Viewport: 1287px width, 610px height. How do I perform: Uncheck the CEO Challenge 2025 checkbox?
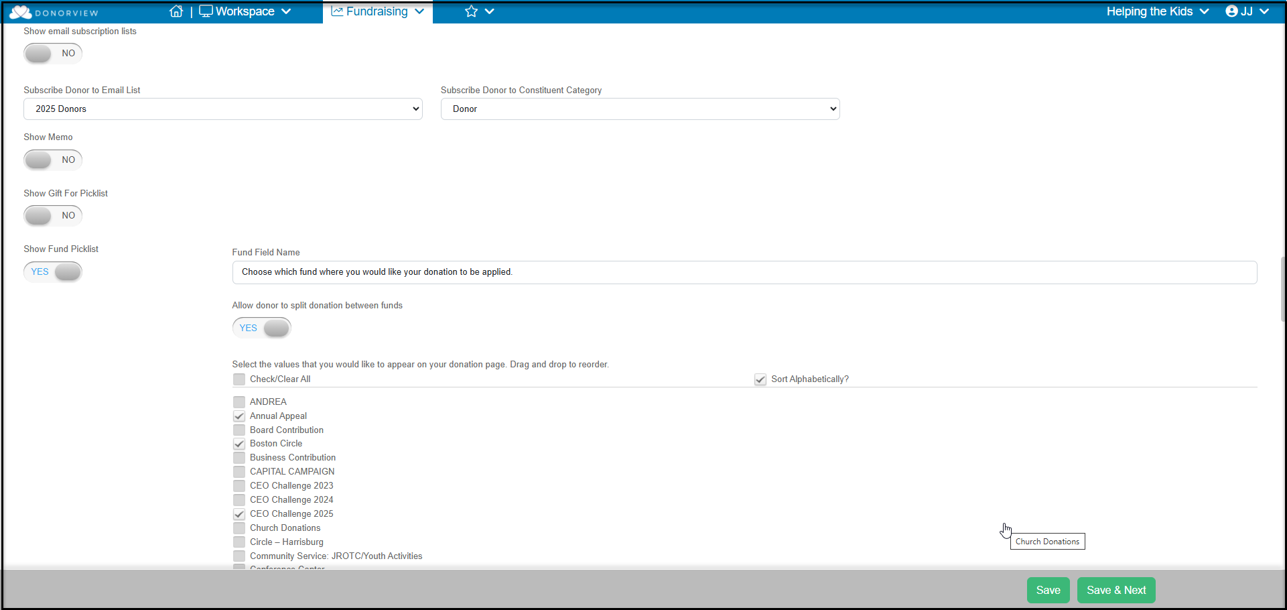coord(239,514)
